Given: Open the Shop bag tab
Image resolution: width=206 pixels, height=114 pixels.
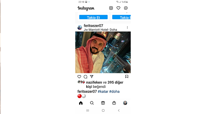Looking at the screenshot, I should (114, 103).
